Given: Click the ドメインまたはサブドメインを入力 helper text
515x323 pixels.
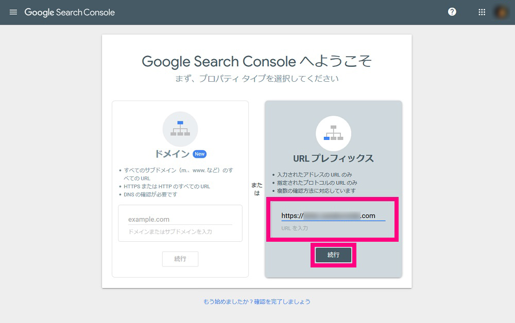Looking at the screenshot, I should point(170,231).
